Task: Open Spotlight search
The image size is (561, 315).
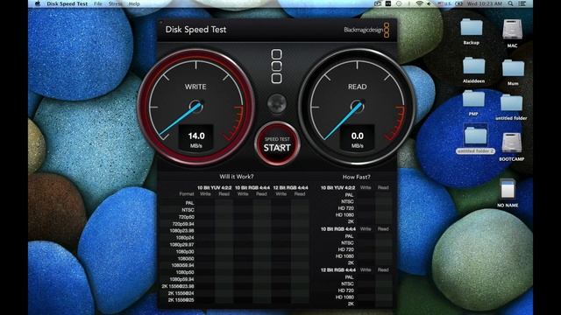Action: point(510,3)
